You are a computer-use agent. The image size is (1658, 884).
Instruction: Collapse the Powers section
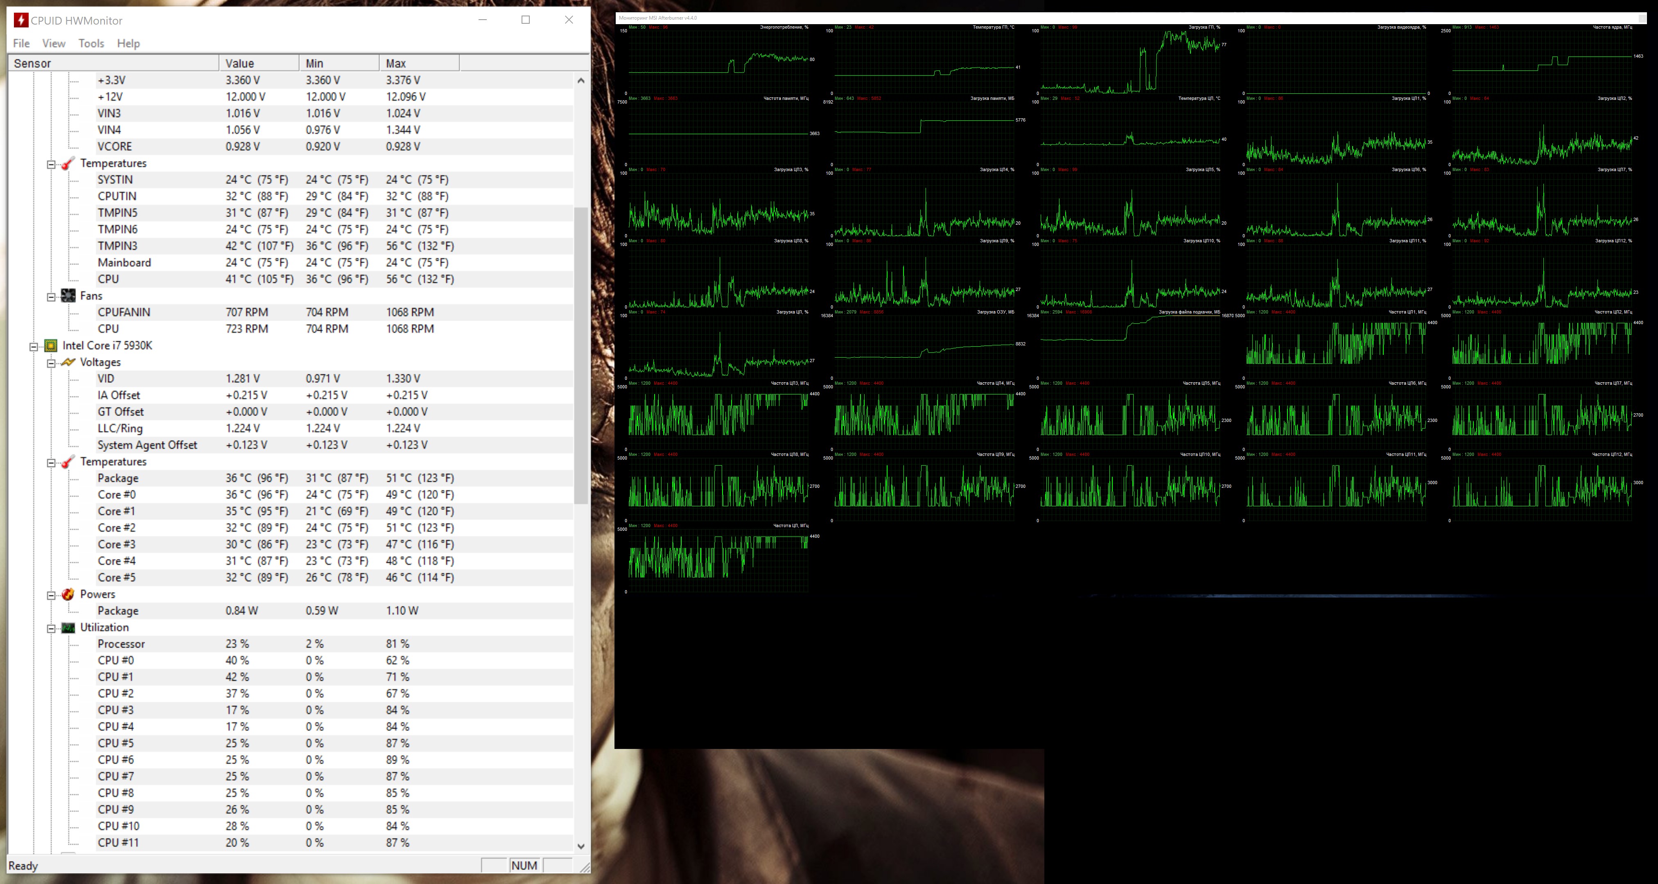[x=51, y=595]
